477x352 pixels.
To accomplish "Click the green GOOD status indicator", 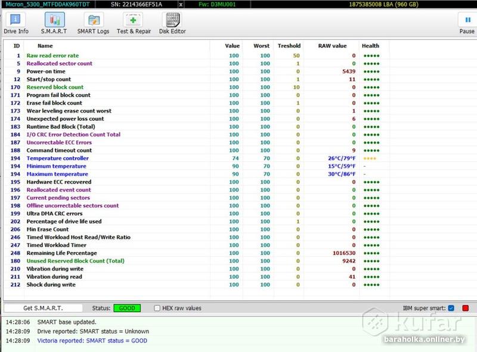I will click(x=127, y=309).
